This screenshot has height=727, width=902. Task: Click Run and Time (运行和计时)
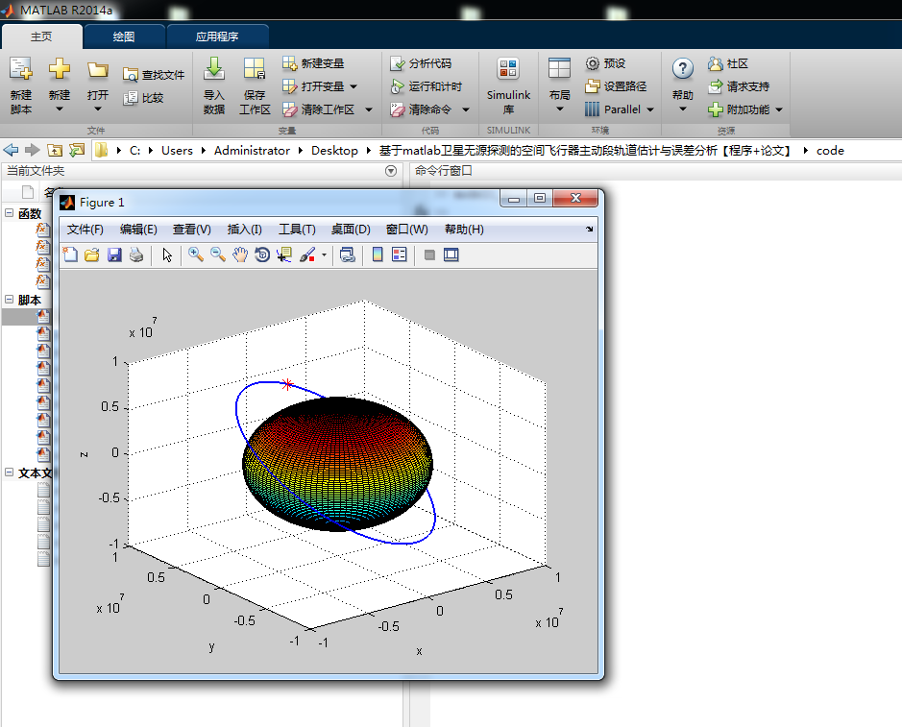click(426, 86)
